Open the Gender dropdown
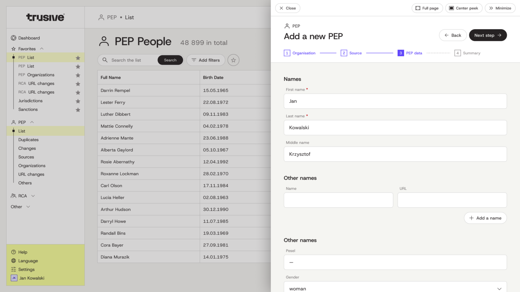 [x=395, y=288]
